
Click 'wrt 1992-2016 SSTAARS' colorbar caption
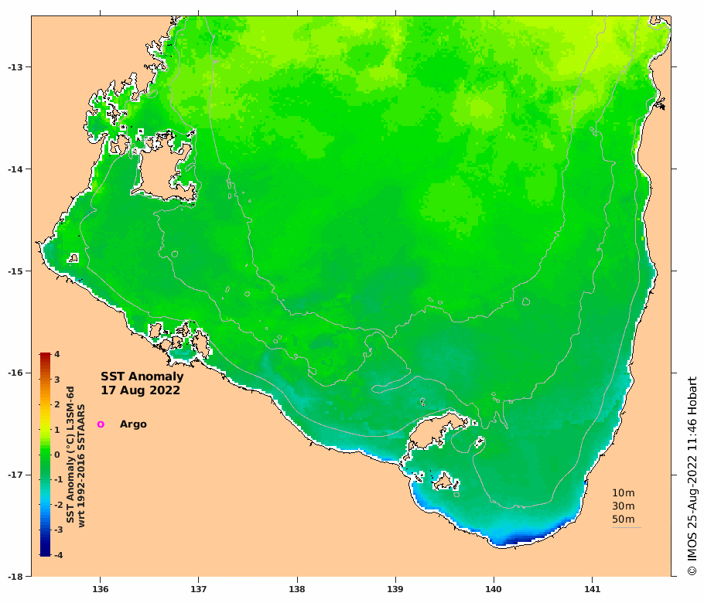click(81, 466)
